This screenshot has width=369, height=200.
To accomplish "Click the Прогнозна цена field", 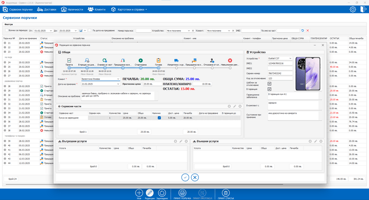I will [x=152, y=84].
